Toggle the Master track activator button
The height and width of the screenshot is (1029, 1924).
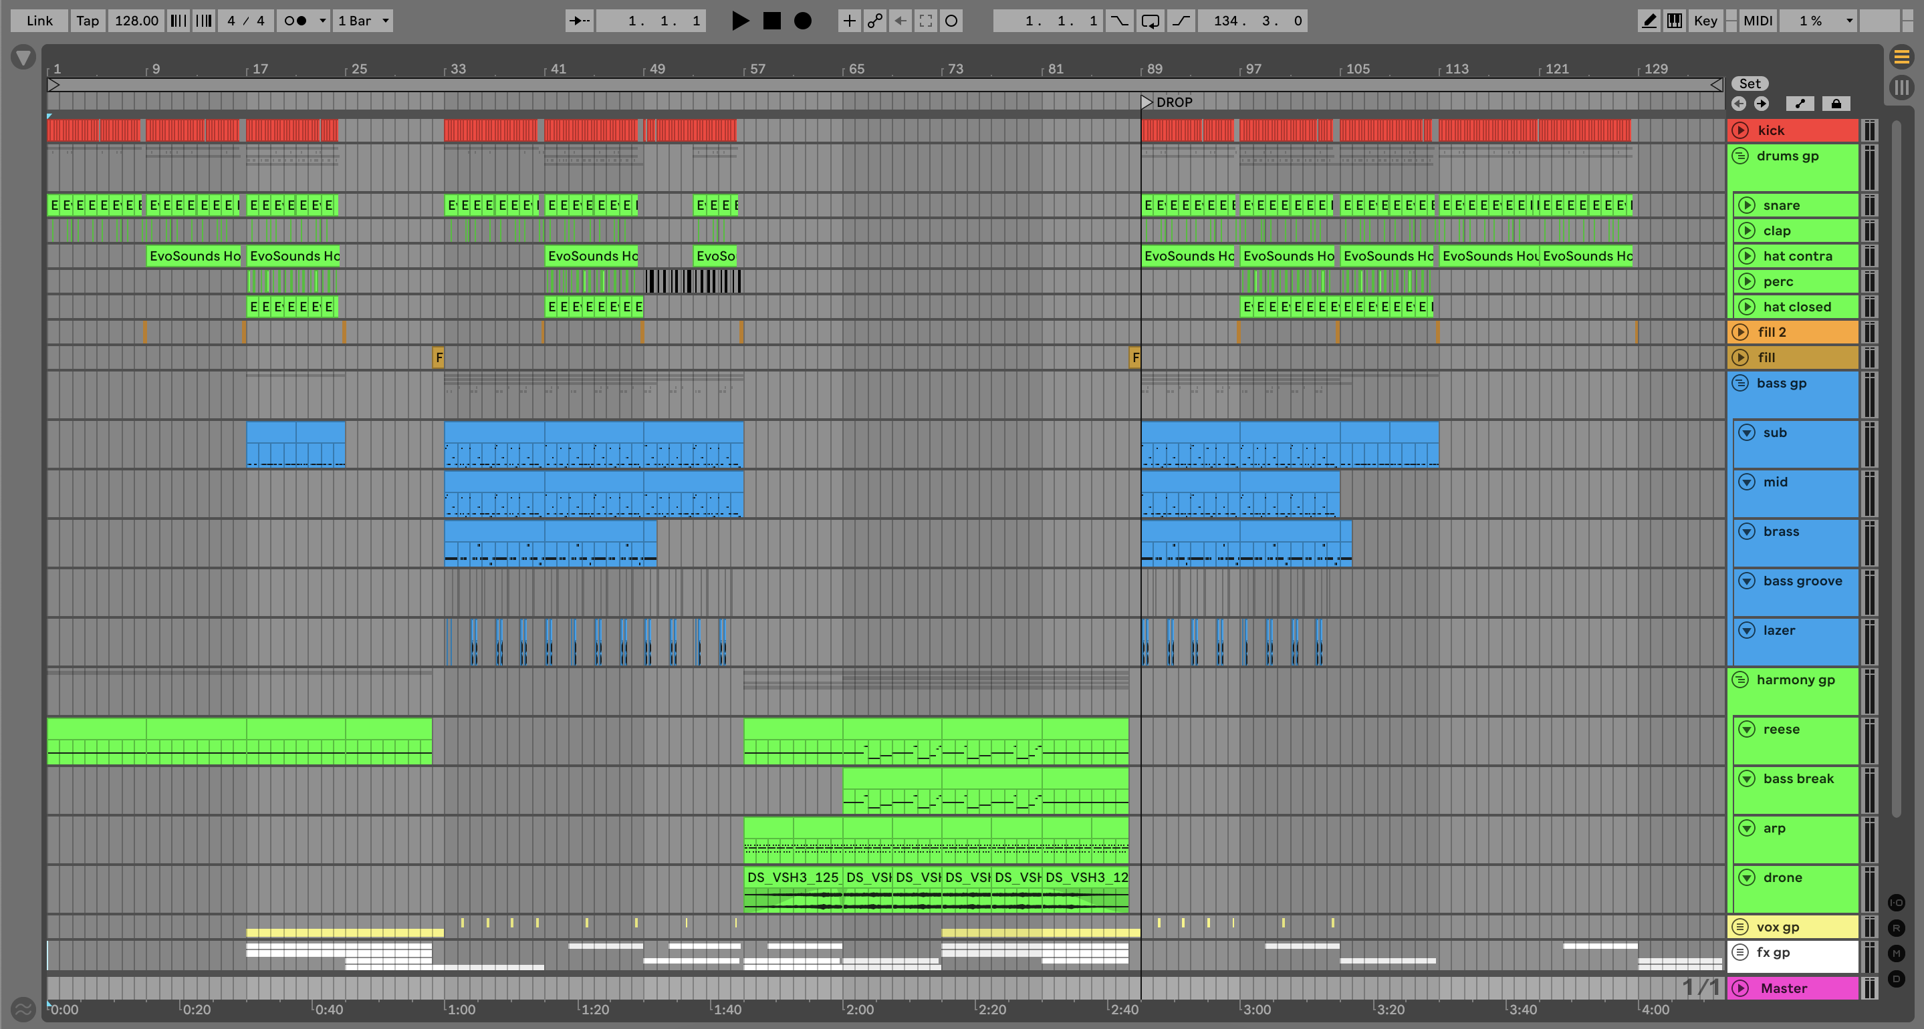[x=1741, y=988]
